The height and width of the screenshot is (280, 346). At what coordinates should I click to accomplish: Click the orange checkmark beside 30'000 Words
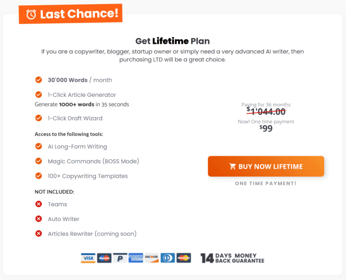39,80
